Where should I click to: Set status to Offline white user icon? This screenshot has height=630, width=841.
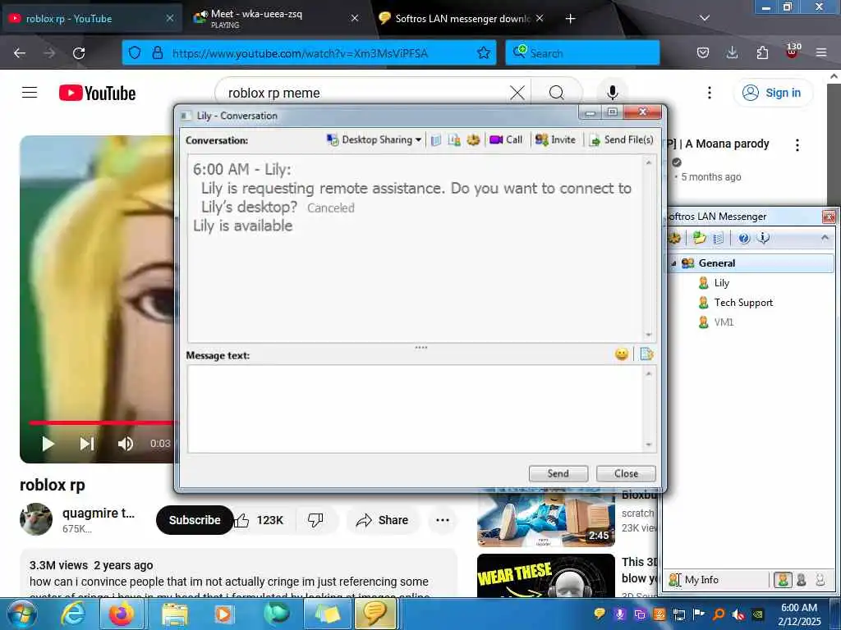[x=820, y=580]
